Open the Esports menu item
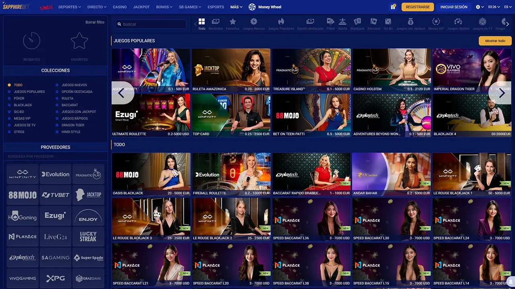Screen dimensions: 515x289 click(x=216, y=7)
